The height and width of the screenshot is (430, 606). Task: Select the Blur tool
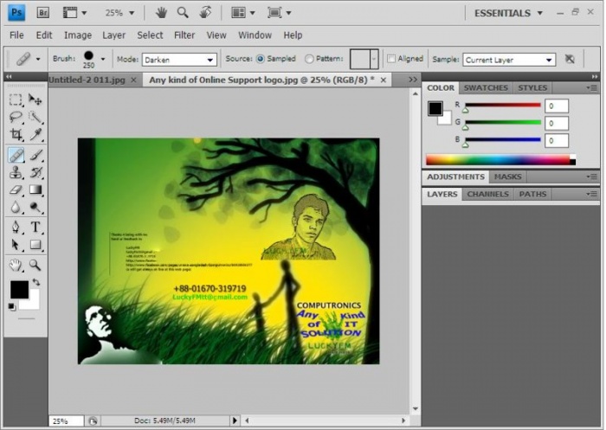16,208
